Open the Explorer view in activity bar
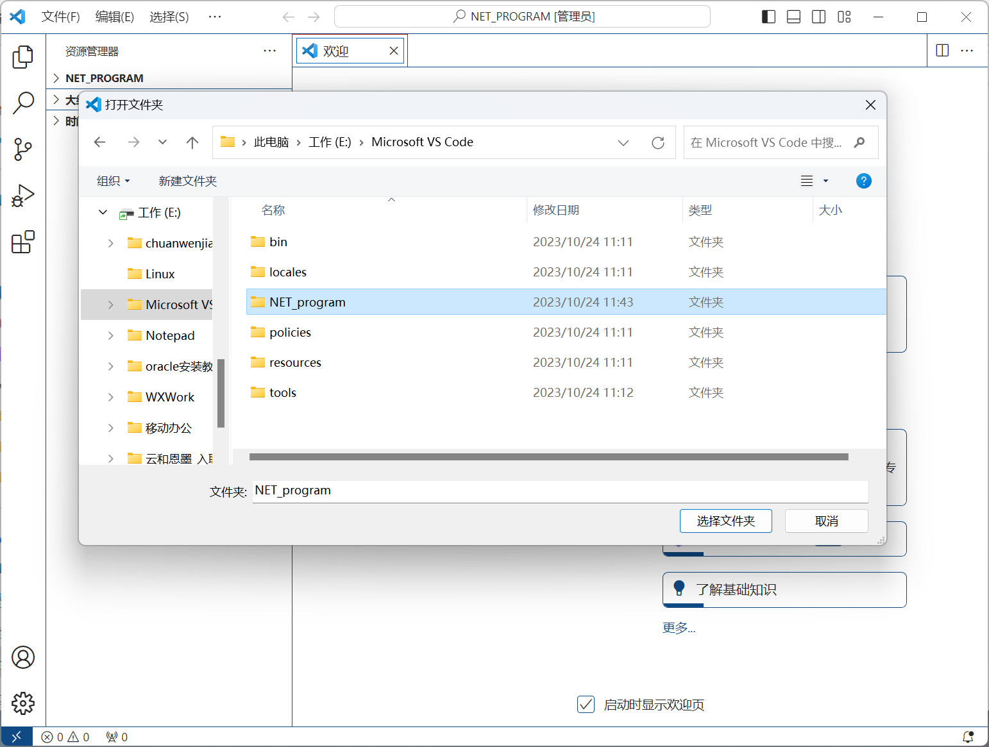 [23, 57]
